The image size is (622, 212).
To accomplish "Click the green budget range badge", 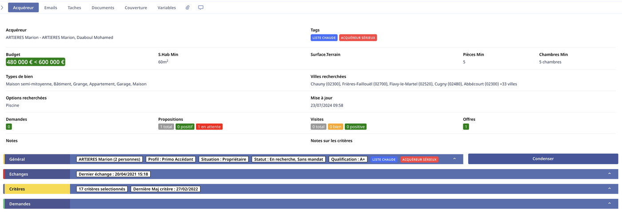I will tap(36, 62).
